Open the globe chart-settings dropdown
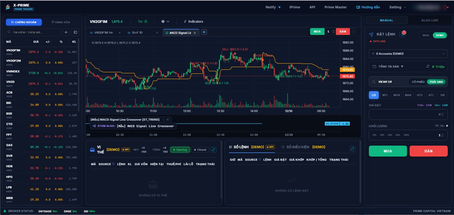 [x=165, y=21]
